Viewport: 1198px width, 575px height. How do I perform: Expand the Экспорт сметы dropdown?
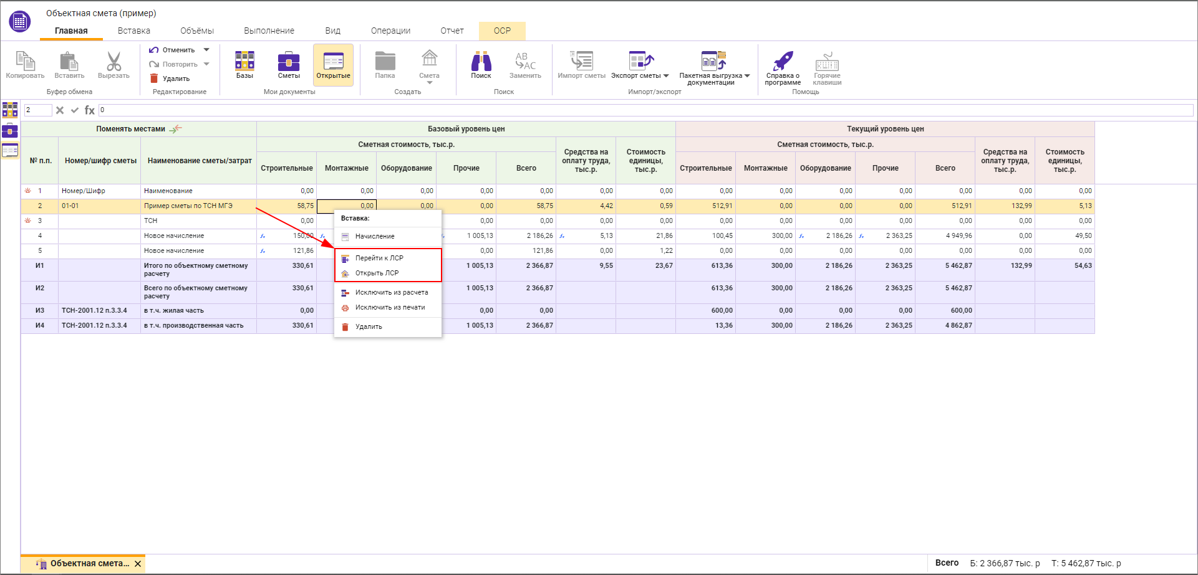(666, 76)
